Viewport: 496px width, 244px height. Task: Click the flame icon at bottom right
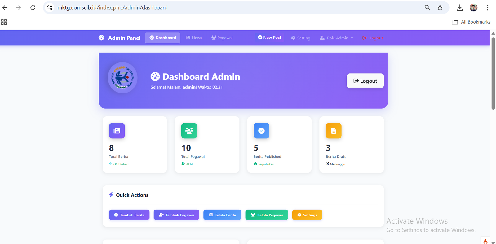[485, 241]
